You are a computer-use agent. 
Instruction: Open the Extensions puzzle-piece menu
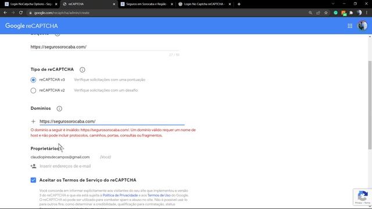(x=351, y=13)
